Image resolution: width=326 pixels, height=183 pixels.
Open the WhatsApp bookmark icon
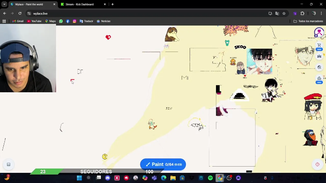(x=61, y=21)
